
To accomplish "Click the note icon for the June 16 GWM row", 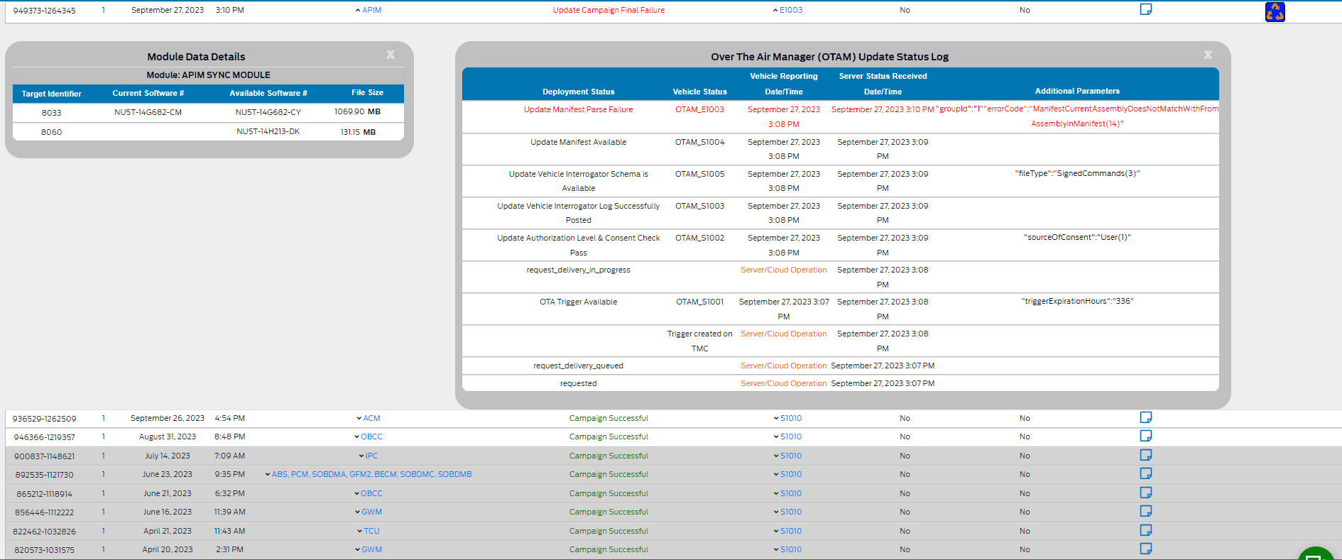I will point(1145,511).
